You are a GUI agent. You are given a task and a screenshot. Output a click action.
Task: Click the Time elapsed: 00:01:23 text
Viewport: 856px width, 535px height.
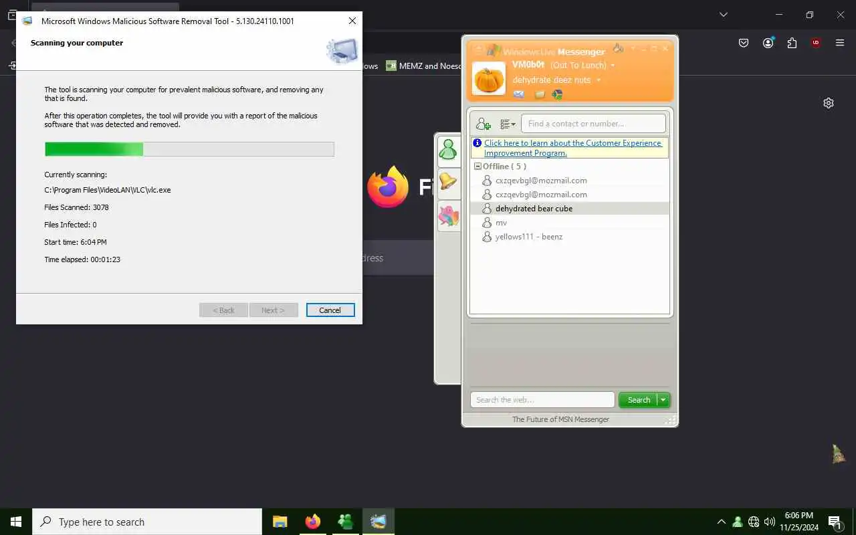point(82,259)
